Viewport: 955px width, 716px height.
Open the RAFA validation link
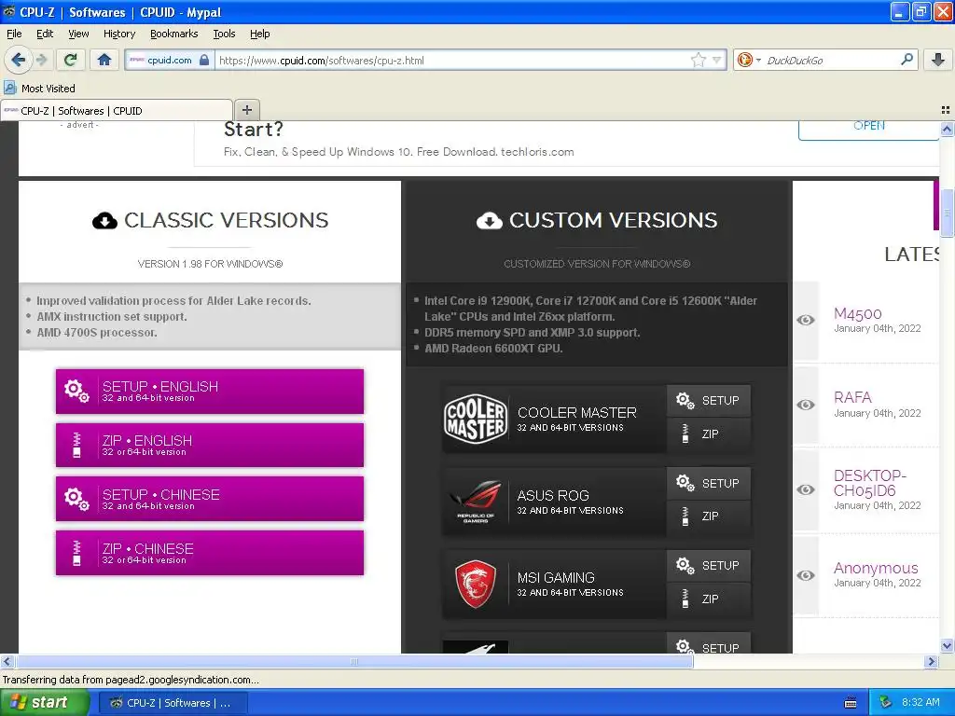click(852, 397)
